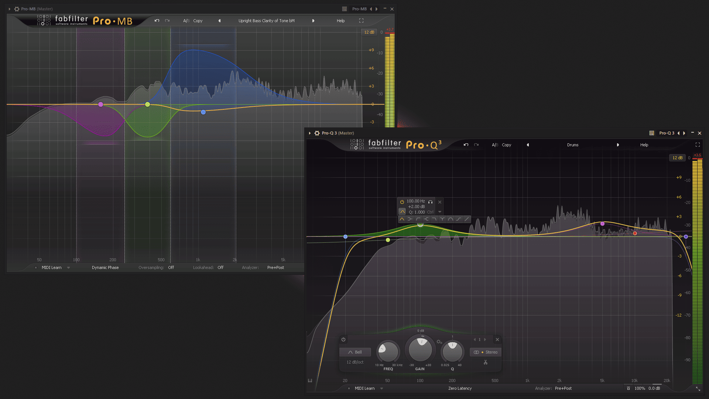Enable MIDI Learn indicator in Pro-MB
Screen dimensions: 709x399
[36, 267]
